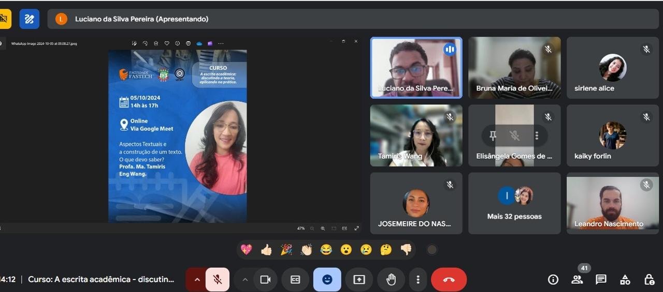Image resolution: width=663 pixels, height=292 pixels.
Task: Open more options three-dot menu
Action: tap(418, 280)
